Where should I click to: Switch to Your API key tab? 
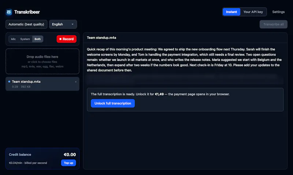[x=253, y=12]
